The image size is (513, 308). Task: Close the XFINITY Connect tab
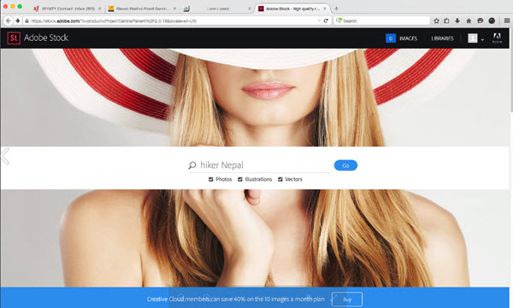click(100, 9)
